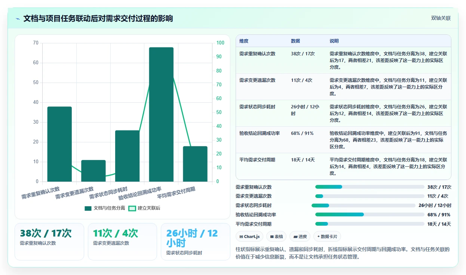The width and height of the screenshot is (466, 275).
Task: Click the 数据 column header
Action: coord(295,41)
